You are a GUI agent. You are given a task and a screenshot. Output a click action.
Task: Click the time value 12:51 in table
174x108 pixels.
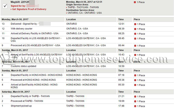121,24
